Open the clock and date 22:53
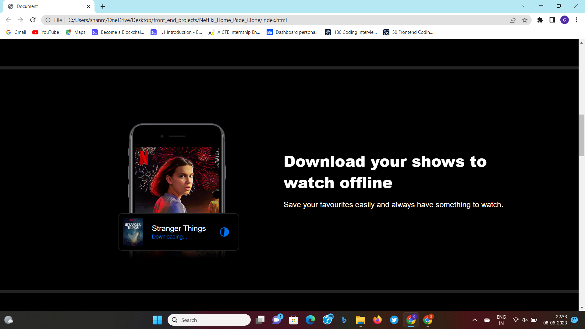585x329 pixels. tap(555, 320)
